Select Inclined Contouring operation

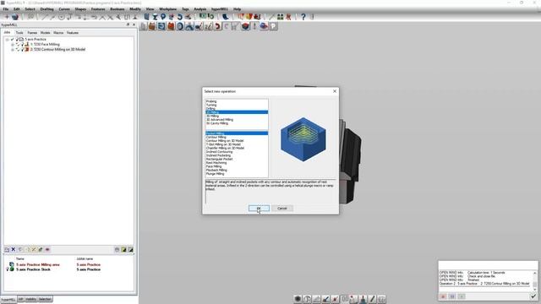coord(220,152)
